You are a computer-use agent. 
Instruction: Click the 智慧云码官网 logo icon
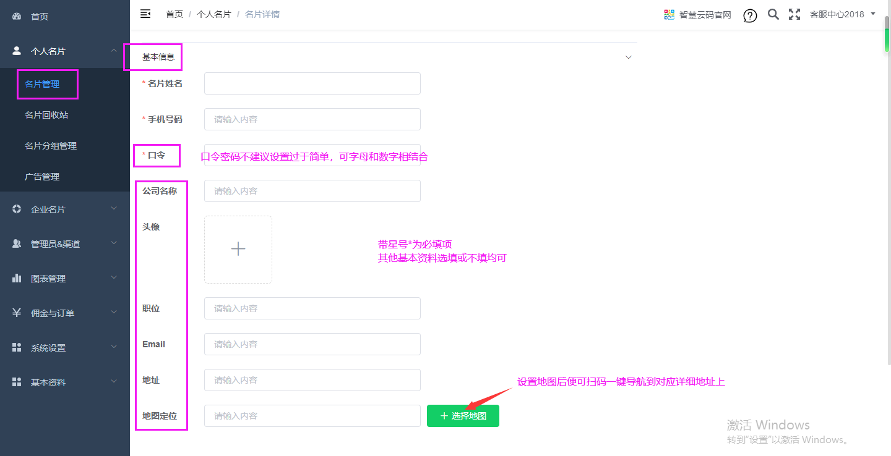click(669, 15)
